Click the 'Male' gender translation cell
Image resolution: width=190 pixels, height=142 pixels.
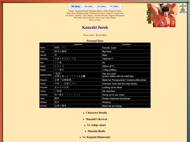[x=126, y=55]
